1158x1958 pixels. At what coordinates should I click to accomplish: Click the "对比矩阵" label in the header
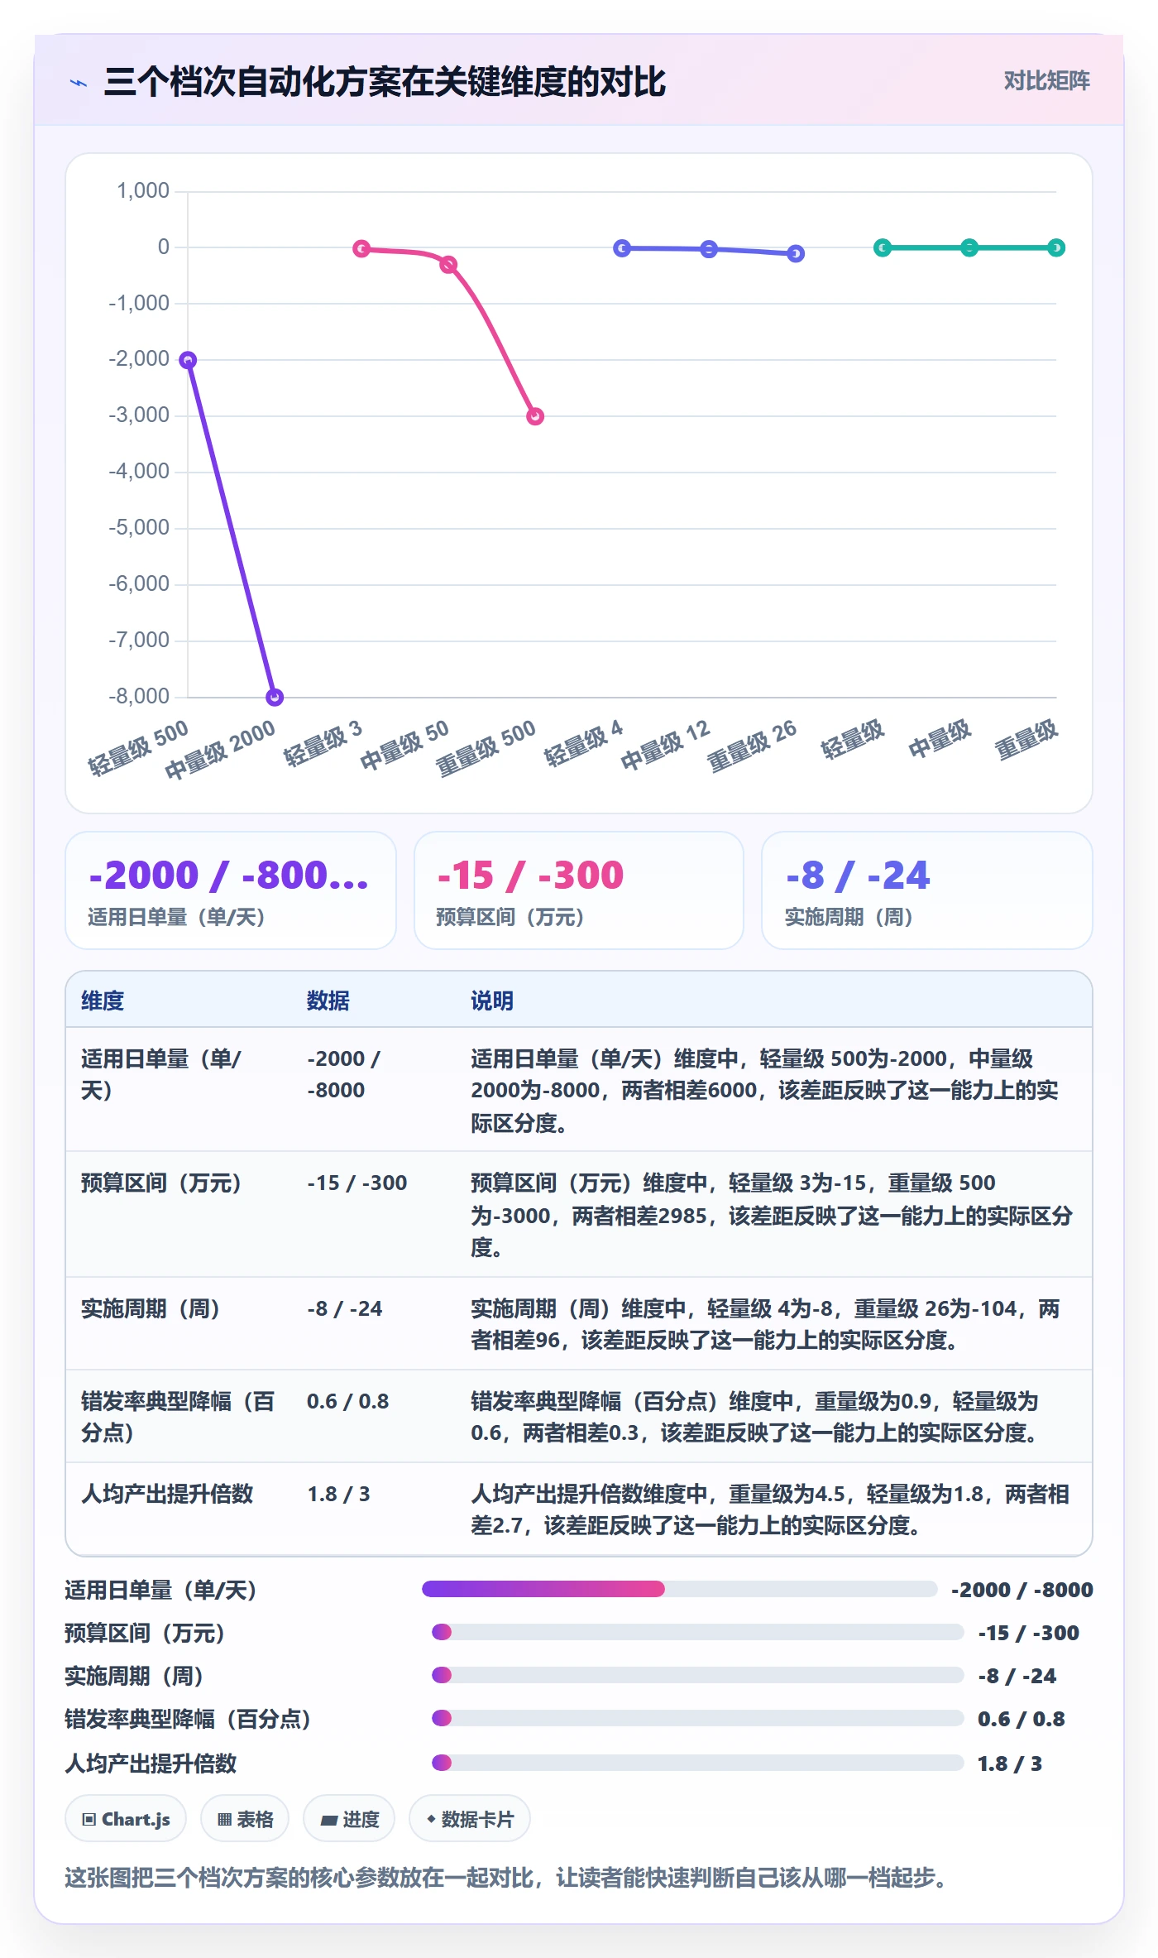pos(1046,81)
